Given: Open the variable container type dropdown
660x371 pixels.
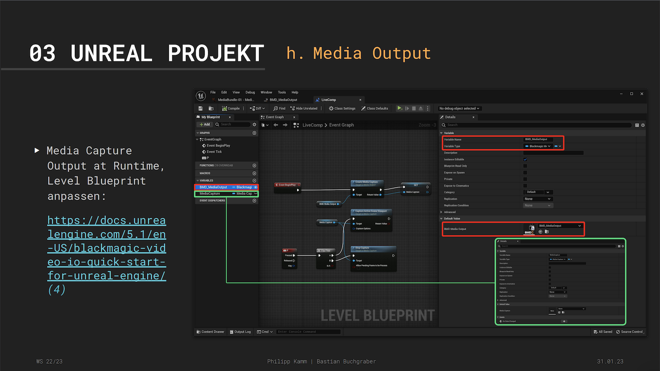Looking at the screenshot, I should coord(559,146).
